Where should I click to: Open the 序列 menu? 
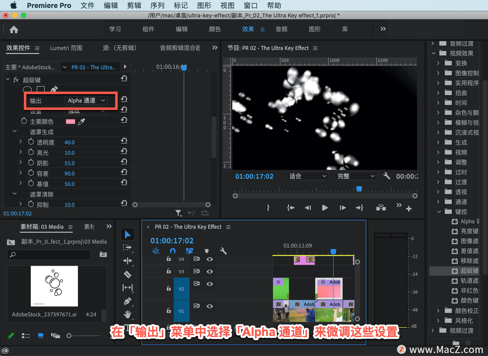157,5
